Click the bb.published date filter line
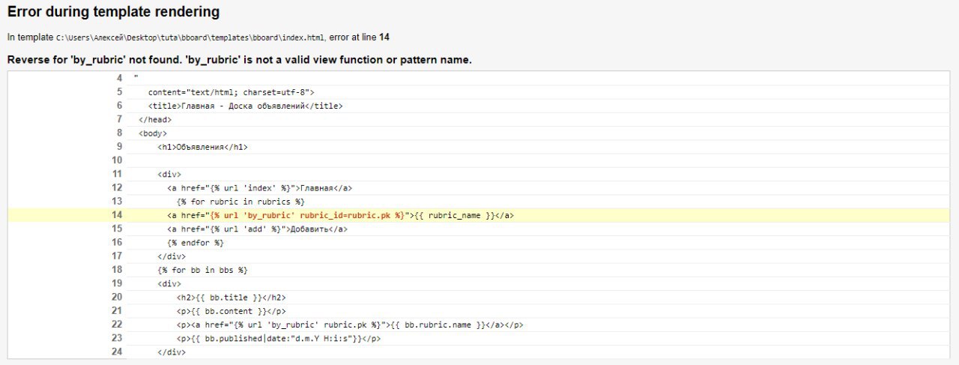Screen dimensions: 959x365 coord(279,338)
